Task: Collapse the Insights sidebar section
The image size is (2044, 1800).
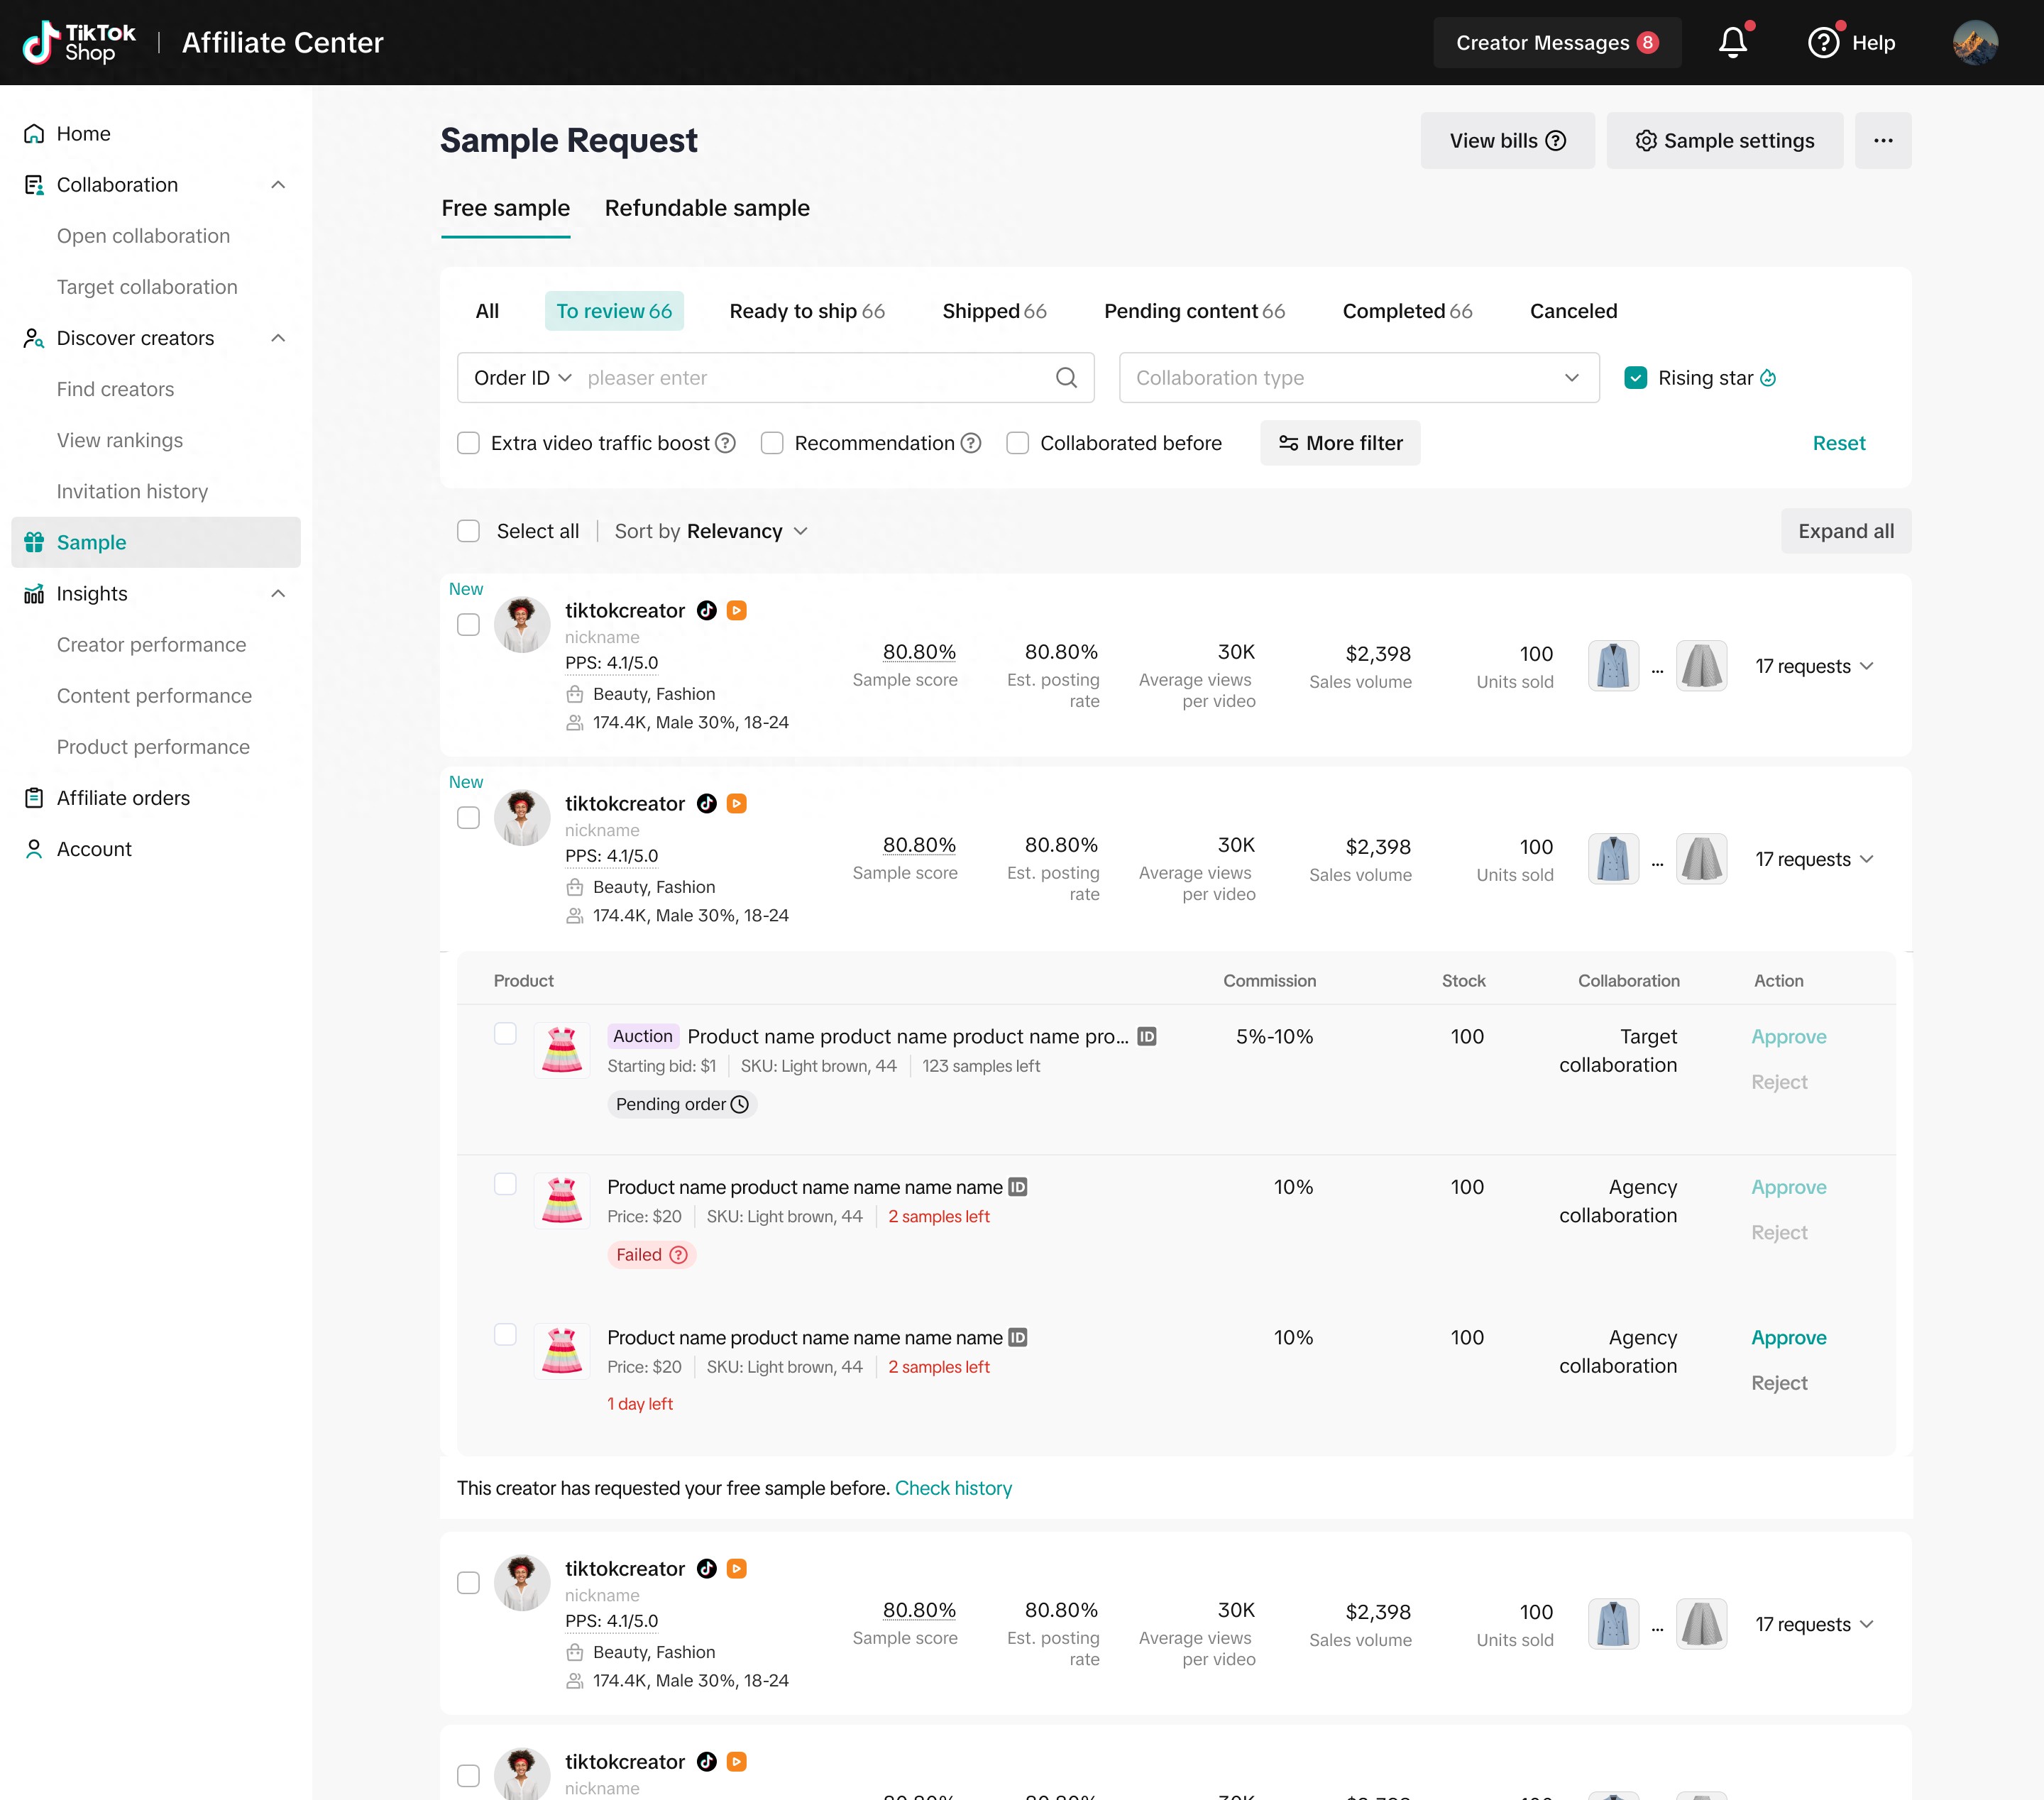Action: [278, 593]
